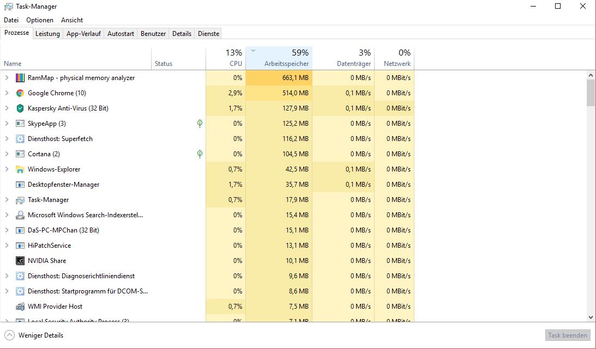Screen dimensions: 596x349
Task: Click the 2,9% CPU value for Chrome
Action: [235, 93]
